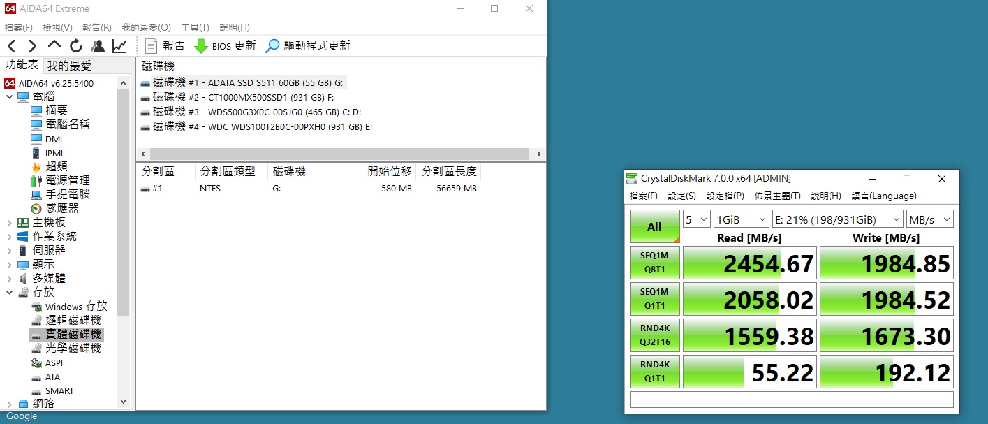Start BIOS 更新 from toolbar

pos(225,46)
